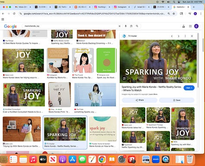Viewport: 205px width, 166px height.
Task: Open the Google apps grid
Action: pyautogui.click(x=190, y=26)
